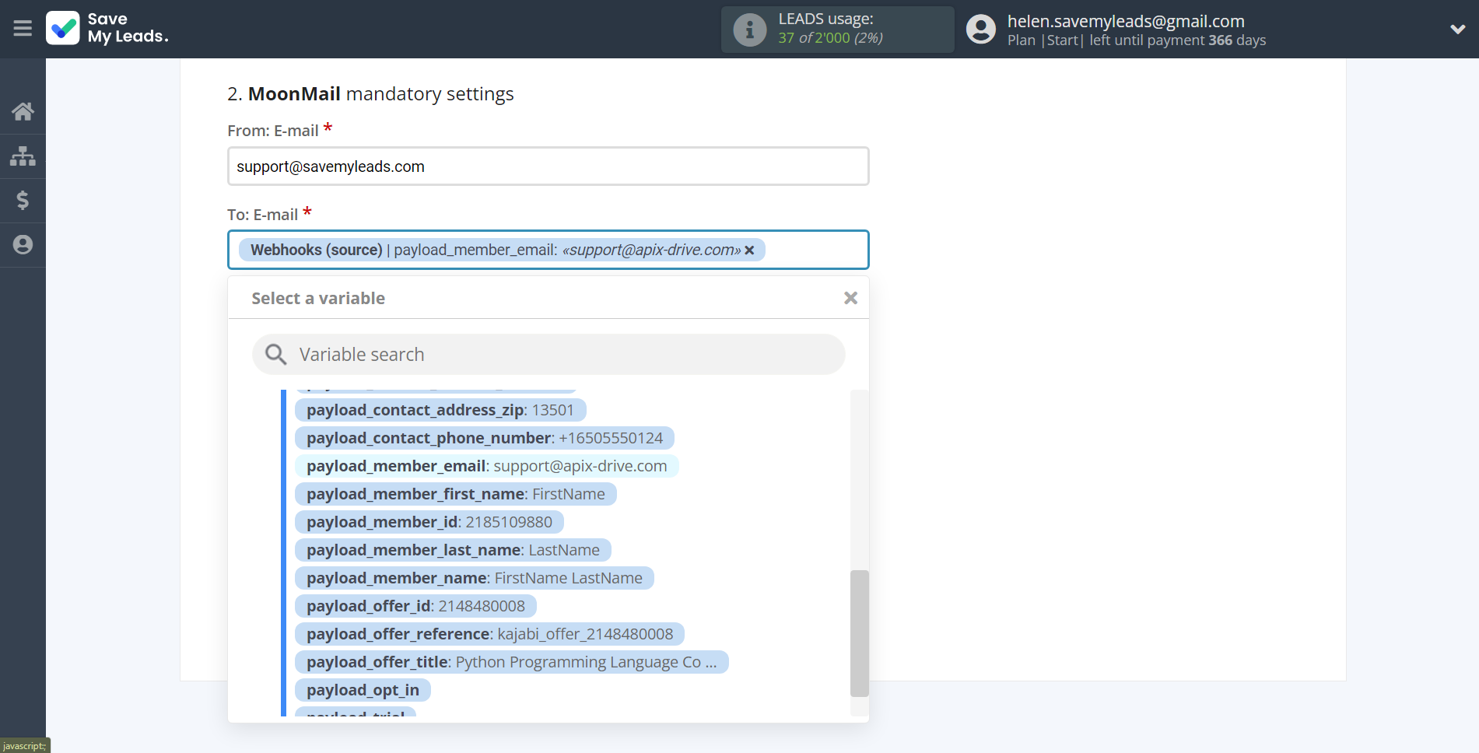
Task: Select variable payload_member_first_name
Action: 456,494
